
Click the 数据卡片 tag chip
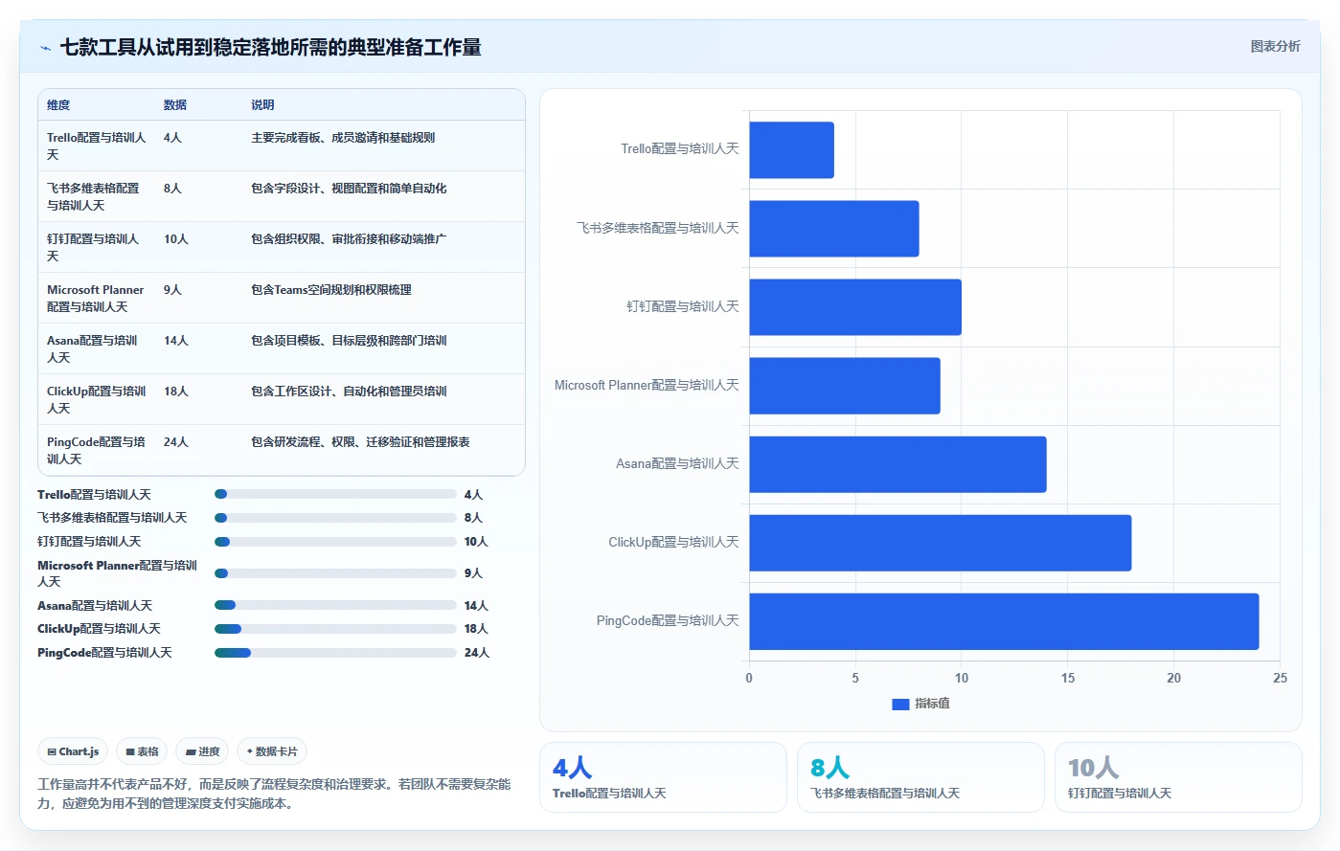(271, 751)
